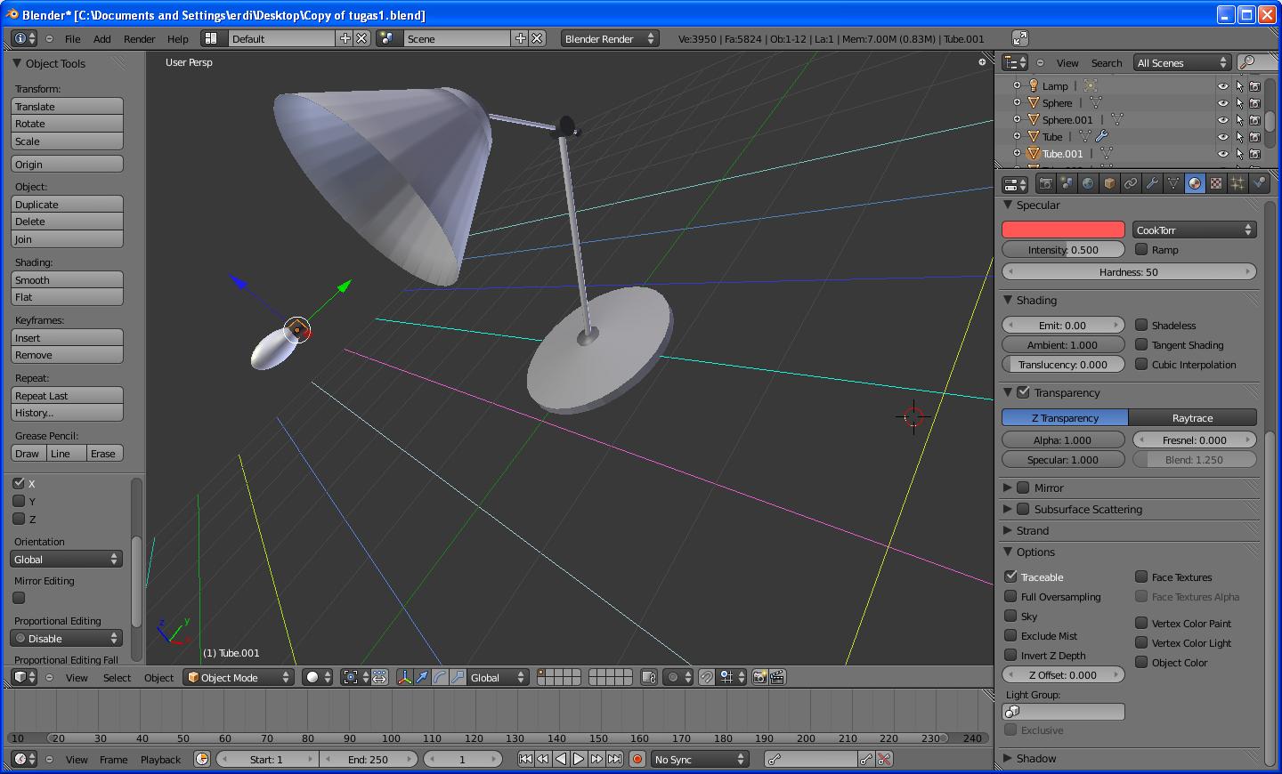
Task: Open the Physics properties tab icon
Action: 1259,183
